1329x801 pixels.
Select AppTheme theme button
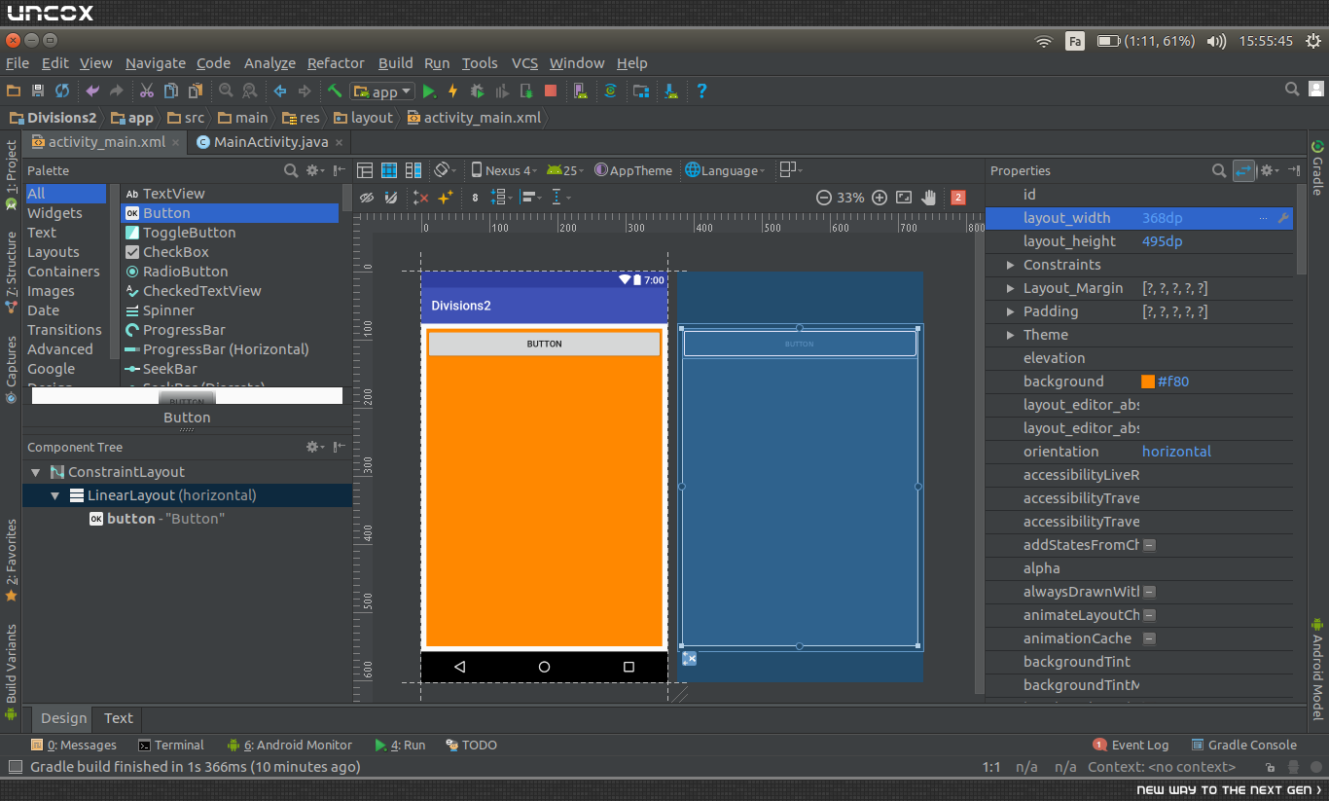633,170
